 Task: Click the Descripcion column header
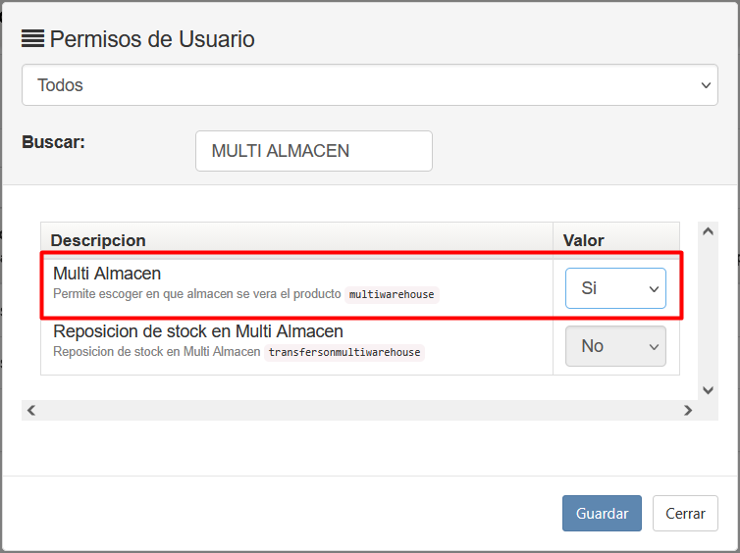point(98,240)
